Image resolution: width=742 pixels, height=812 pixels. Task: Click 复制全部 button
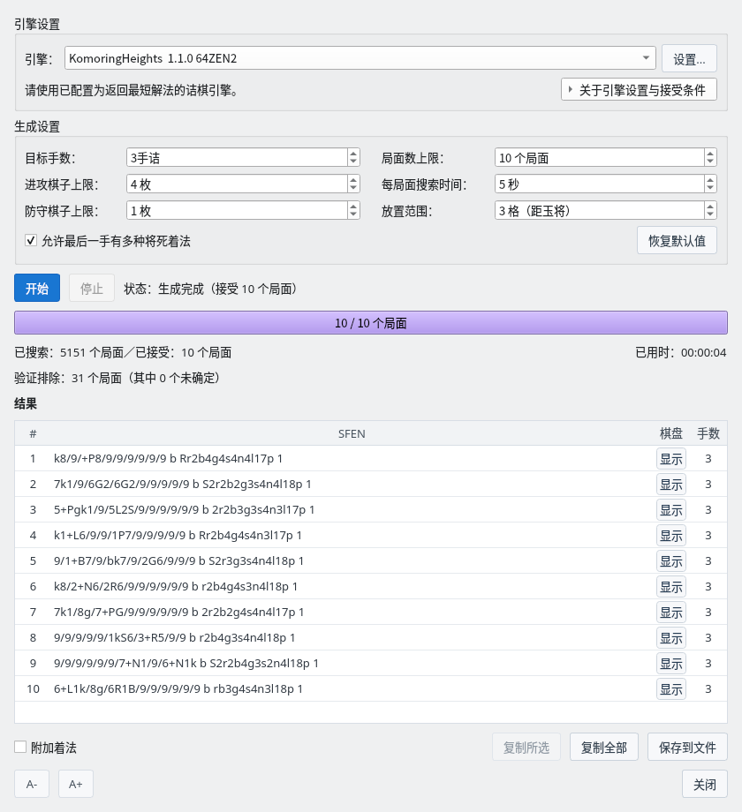coord(603,747)
